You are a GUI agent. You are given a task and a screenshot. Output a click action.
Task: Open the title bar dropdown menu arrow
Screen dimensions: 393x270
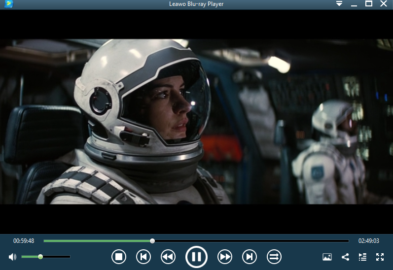pyautogui.click(x=339, y=4)
